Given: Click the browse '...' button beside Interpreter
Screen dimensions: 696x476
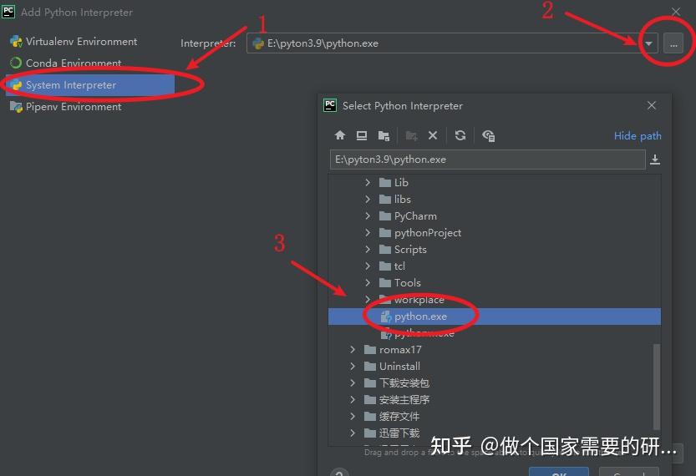Looking at the screenshot, I should pyautogui.click(x=673, y=43).
